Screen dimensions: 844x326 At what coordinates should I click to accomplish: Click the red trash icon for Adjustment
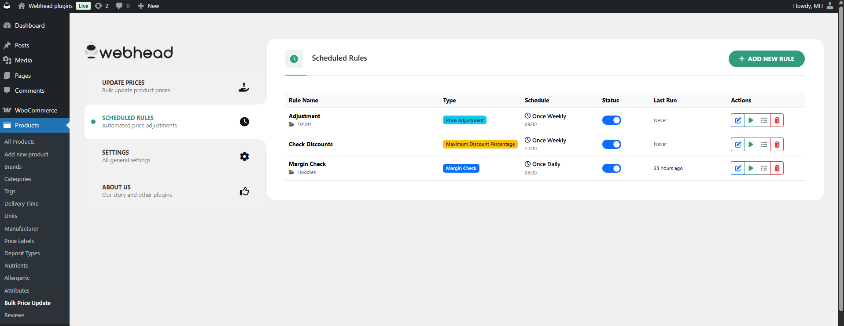point(777,120)
